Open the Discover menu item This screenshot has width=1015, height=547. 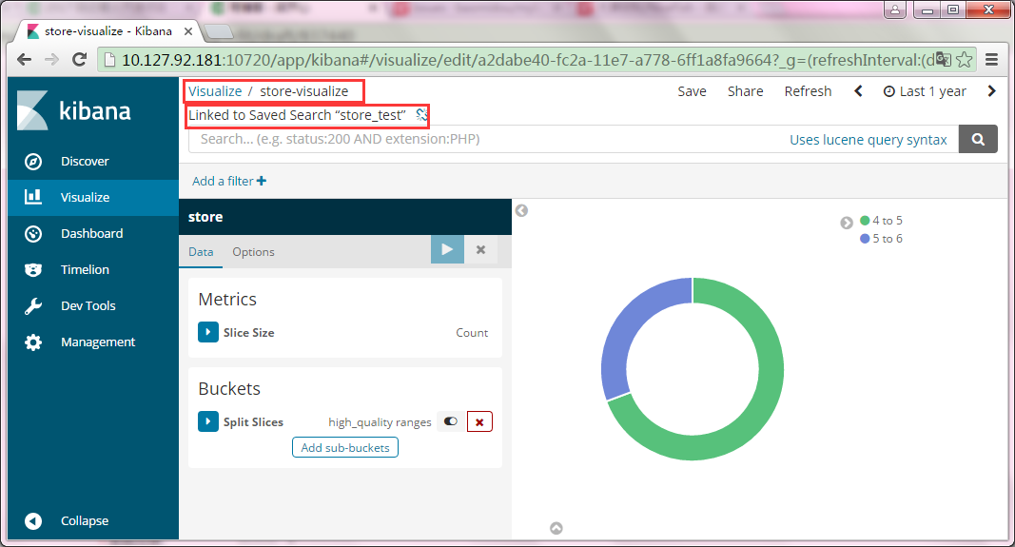click(93, 161)
